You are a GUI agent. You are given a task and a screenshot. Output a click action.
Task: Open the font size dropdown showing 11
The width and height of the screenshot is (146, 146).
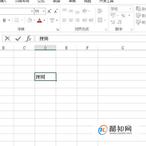point(44,11)
